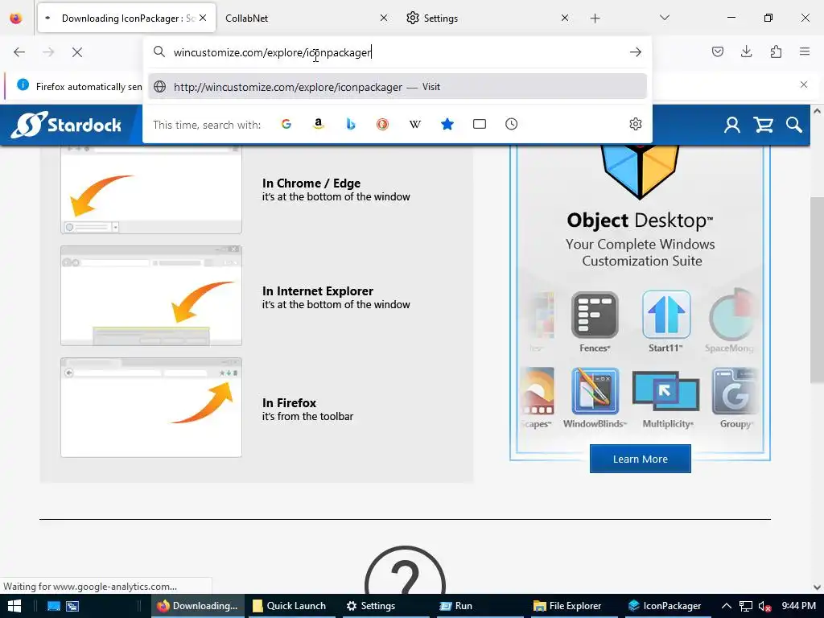Screen dimensions: 824x618
Task: Open search settings gear in URL dropdown
Action: pyautogui.click(x=636, y=124)
